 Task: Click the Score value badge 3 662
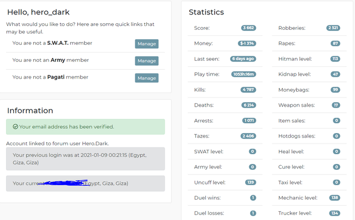[248, 28]
